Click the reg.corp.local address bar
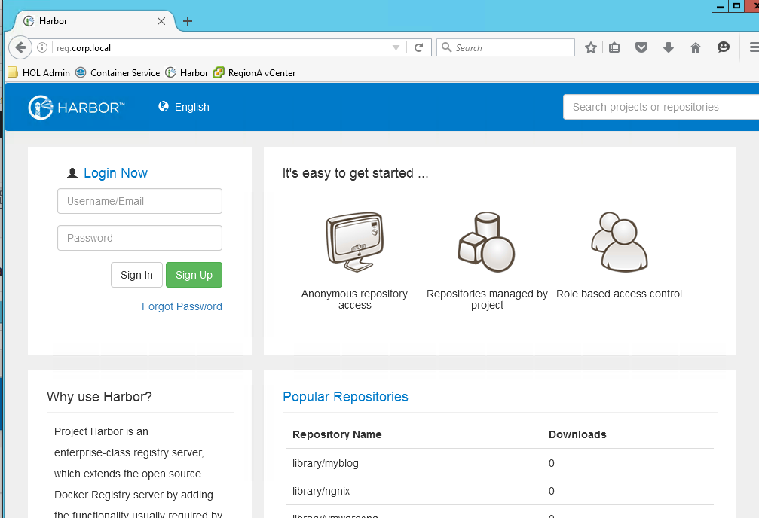Image resolution: width=759 pixels, height=518 pixels. (x=222, y=48)
